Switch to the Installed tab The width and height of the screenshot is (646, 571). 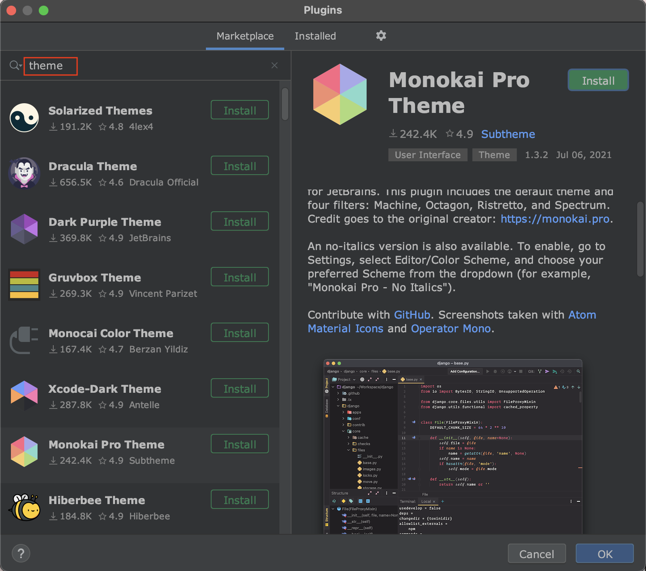click(x=315, y=36)
